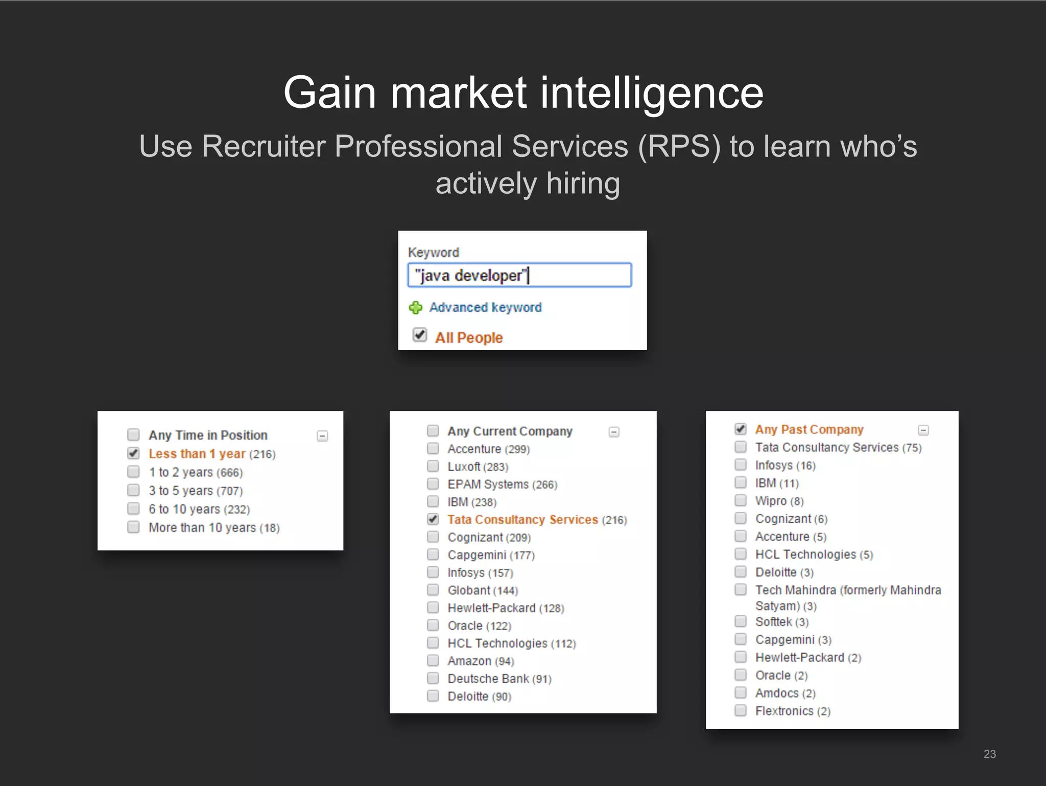Uncheck the All People checkbox
Image resolution: width=1046 pixels, height=786 pixels.
coord(419,335)
